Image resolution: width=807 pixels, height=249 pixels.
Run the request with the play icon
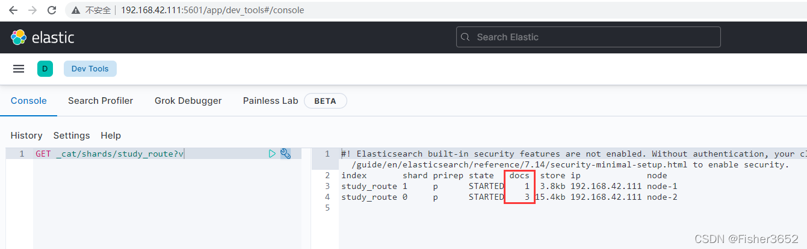[272, 154]
